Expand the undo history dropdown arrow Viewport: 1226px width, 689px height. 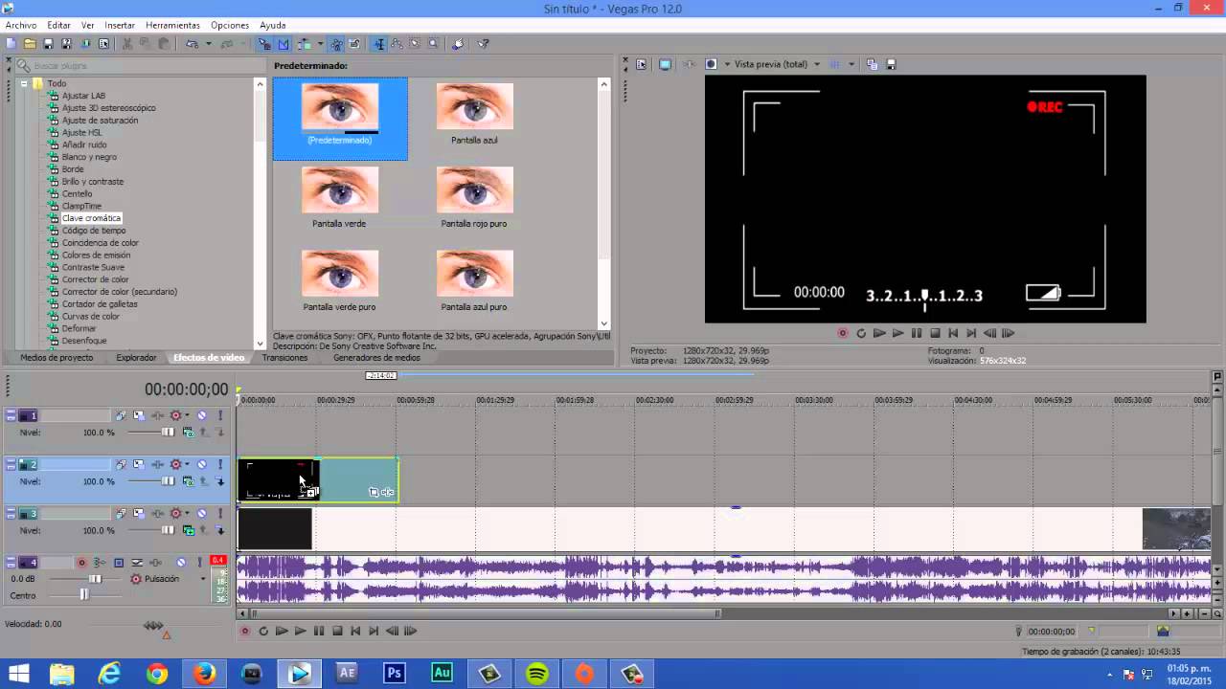coord(209,44)
